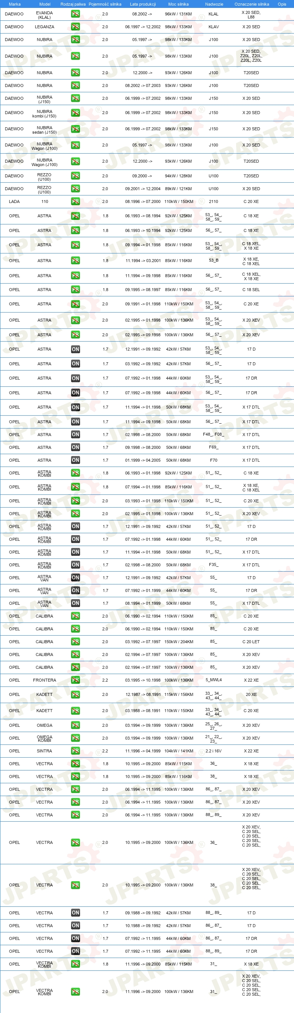Select the OPEL VECTRA KOMBI X 18 XE row
Image resolution: width=294 pixels, height=1013 pixels.
coord(147,964)
